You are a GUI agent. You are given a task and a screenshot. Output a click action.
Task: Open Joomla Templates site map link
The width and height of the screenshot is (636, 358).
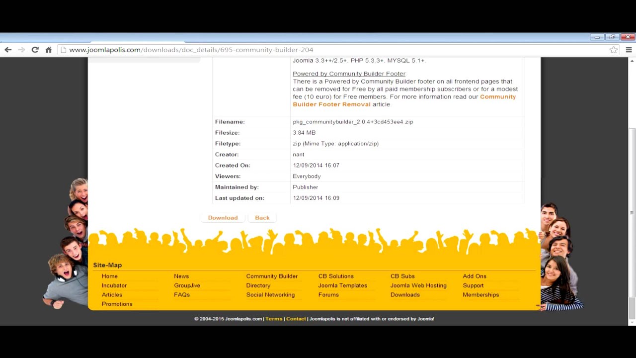(x=343, y=285)
